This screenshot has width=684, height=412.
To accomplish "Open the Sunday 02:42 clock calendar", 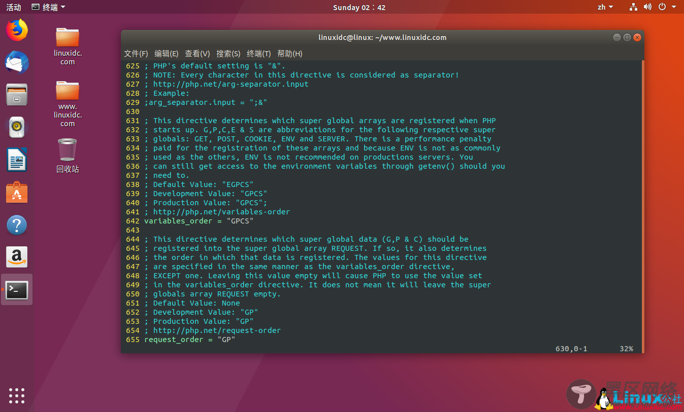I will 359,7.
